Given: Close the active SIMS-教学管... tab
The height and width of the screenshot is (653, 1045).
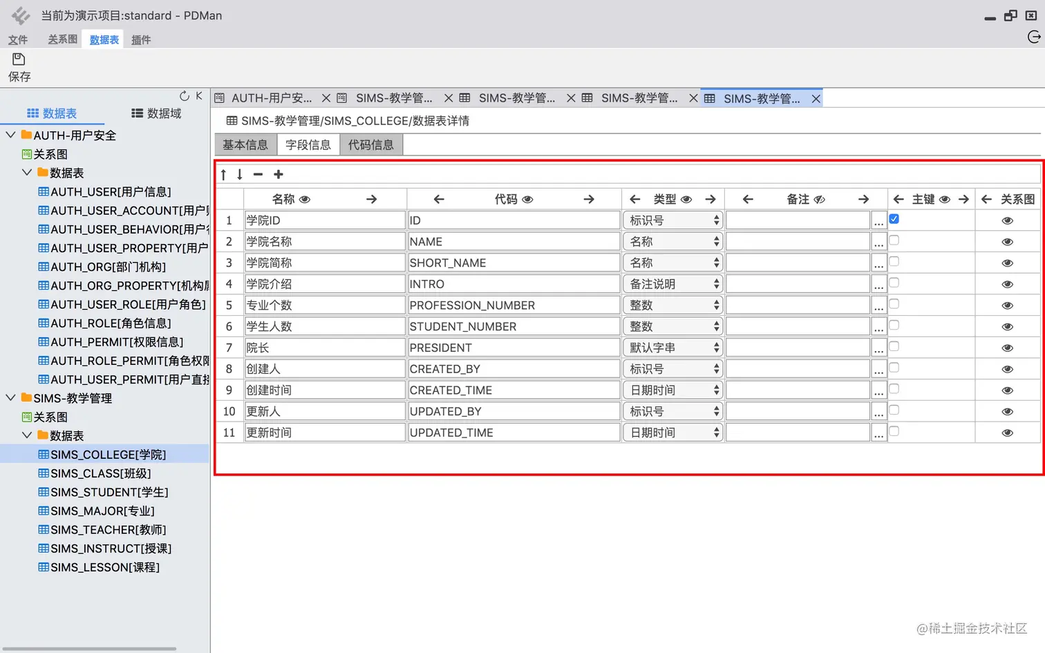Looking at the screenshot, I should 816,99.
